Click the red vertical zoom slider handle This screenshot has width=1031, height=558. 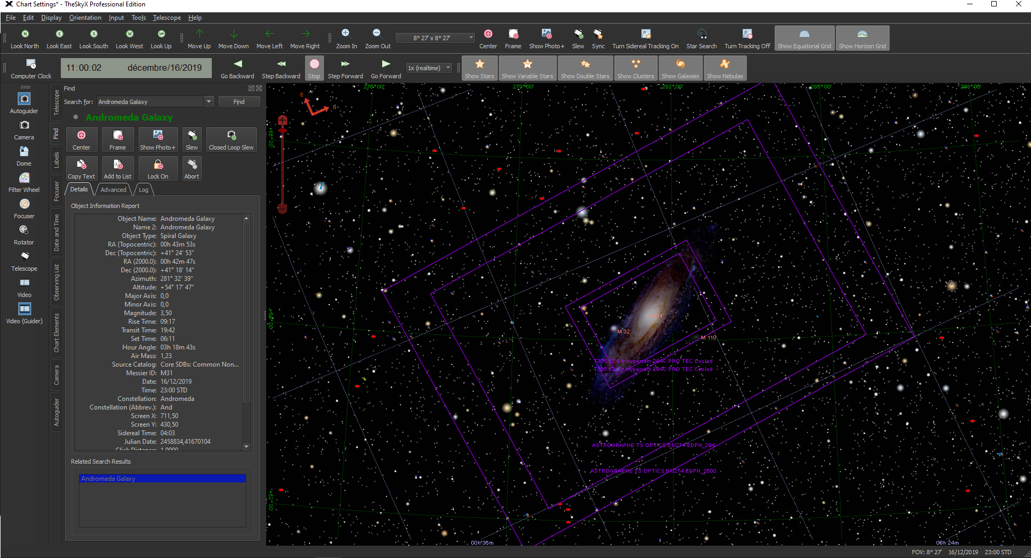pos(282,130)
